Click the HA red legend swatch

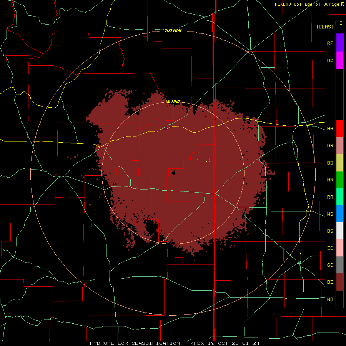click(339, 128)
